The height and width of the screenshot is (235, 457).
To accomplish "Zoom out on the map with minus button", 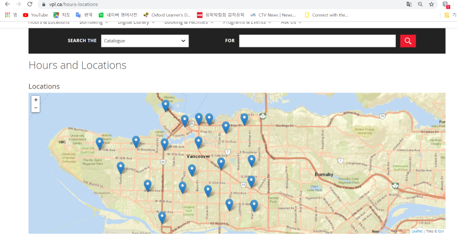I will click(x=35, y=108).
